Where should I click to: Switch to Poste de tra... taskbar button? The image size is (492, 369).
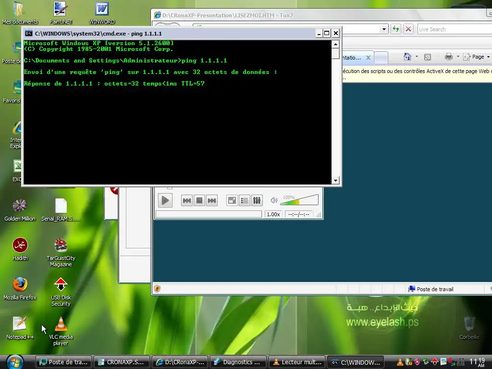(x=64, y=362)
